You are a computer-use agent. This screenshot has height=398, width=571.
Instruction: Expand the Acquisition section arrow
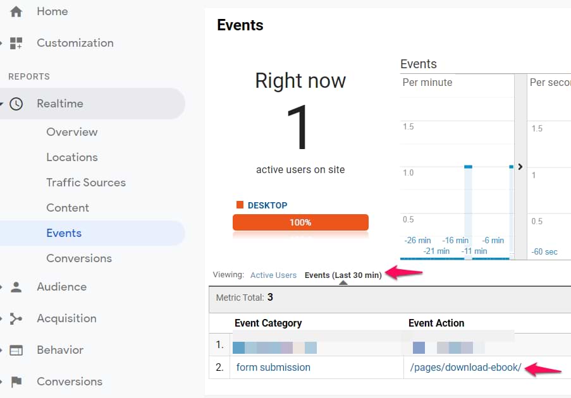tap(2, 318)
